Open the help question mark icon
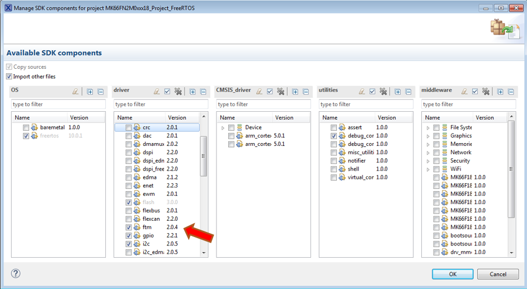 (x=16, y=273)
